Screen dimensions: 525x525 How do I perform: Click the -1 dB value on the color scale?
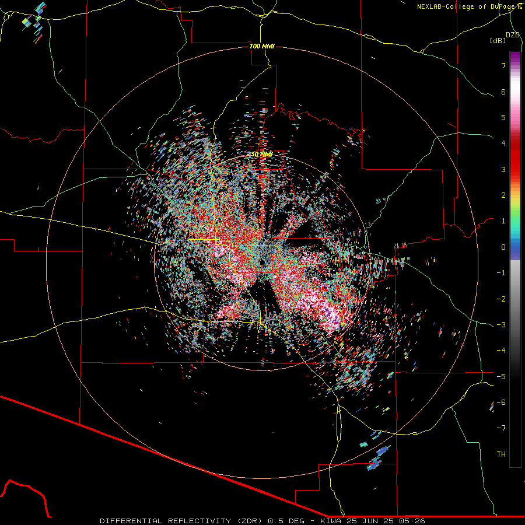coord(501,273)
